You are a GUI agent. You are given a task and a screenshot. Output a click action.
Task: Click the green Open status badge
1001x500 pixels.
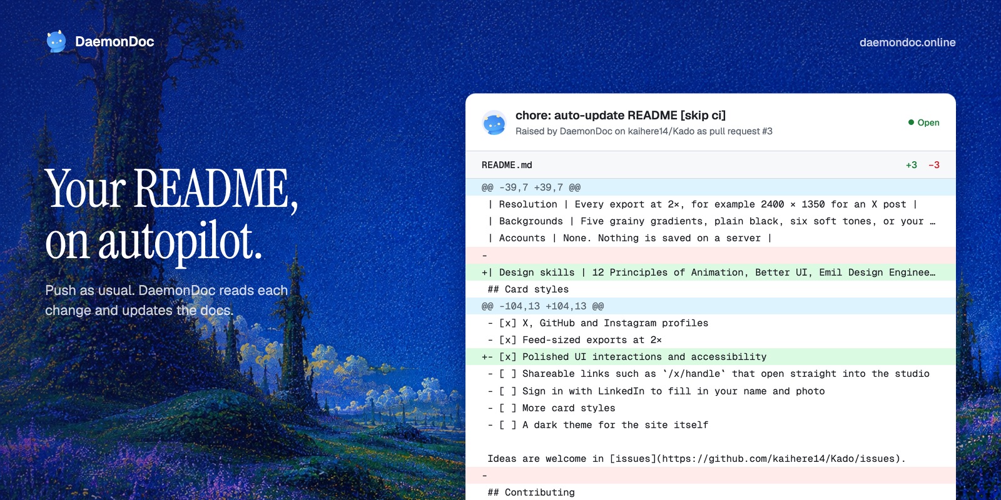[923, 122]
